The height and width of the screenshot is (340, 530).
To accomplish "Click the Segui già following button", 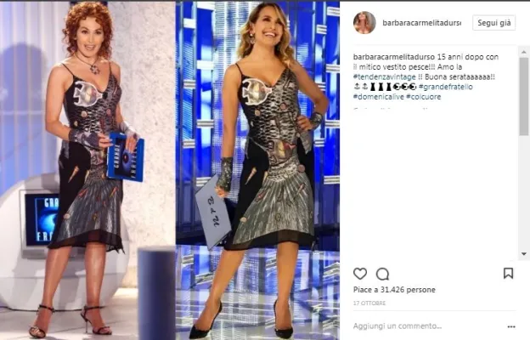I will [493, 23].
